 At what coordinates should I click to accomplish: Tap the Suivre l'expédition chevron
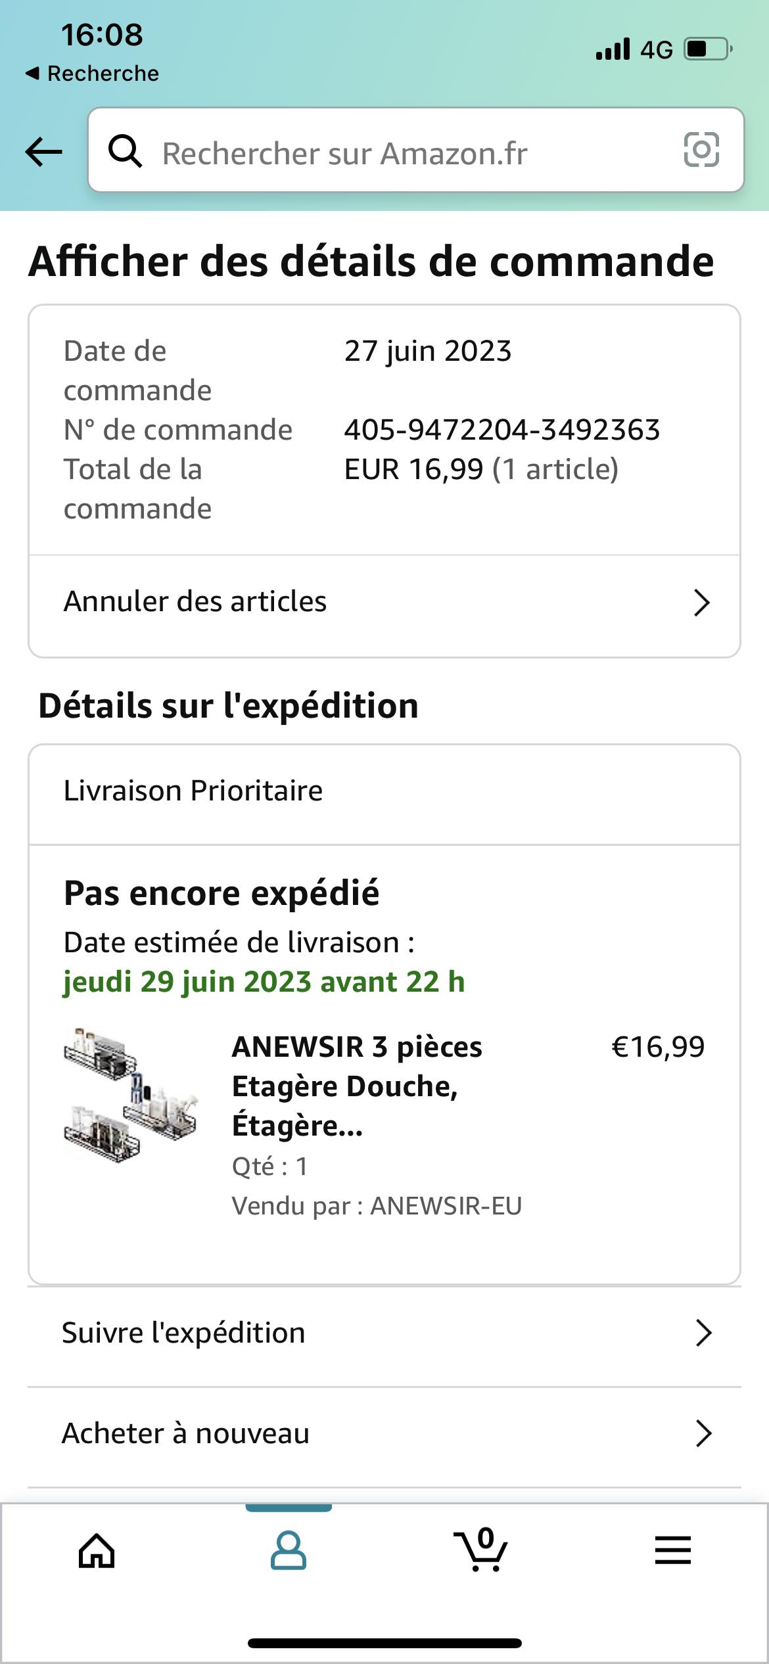tap(703, 1333)
